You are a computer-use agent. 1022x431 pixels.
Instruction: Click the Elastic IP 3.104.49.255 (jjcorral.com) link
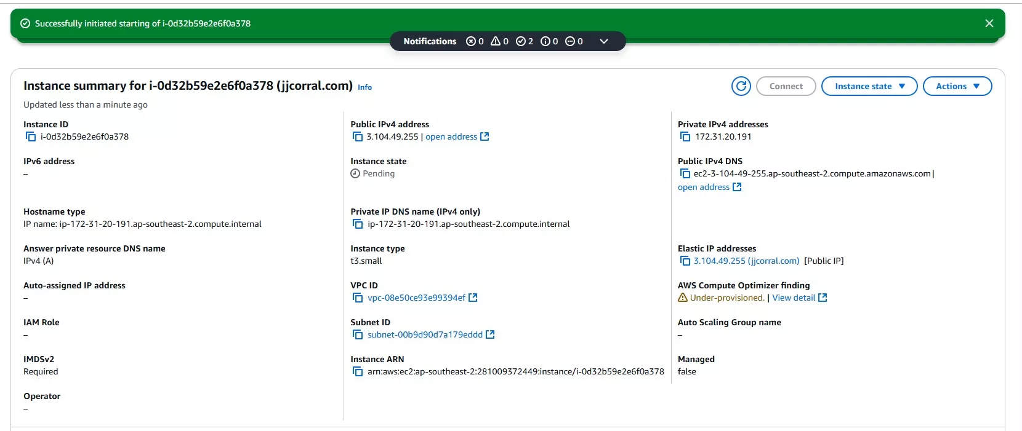pos(746,261)
